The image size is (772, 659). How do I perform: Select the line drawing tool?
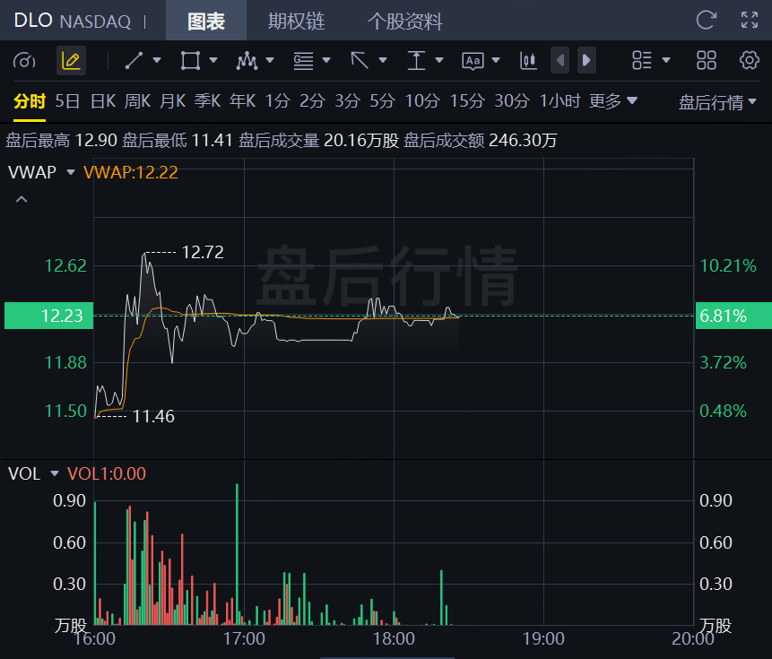pos(134,61)
